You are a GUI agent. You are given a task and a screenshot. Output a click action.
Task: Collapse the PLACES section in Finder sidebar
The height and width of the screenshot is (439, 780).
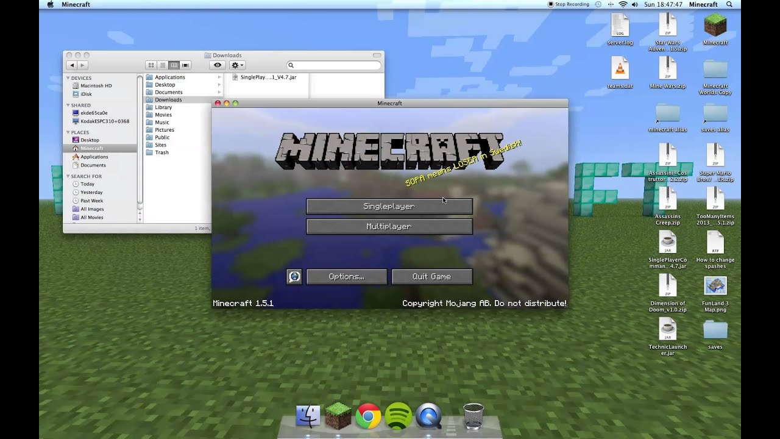click(68, 132)
